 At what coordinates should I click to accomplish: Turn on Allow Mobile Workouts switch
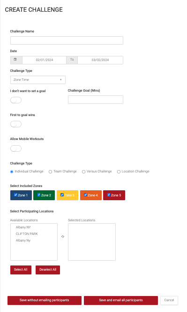16,148
